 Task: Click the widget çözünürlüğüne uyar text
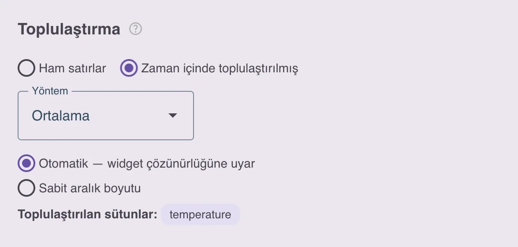coord(181,164)
